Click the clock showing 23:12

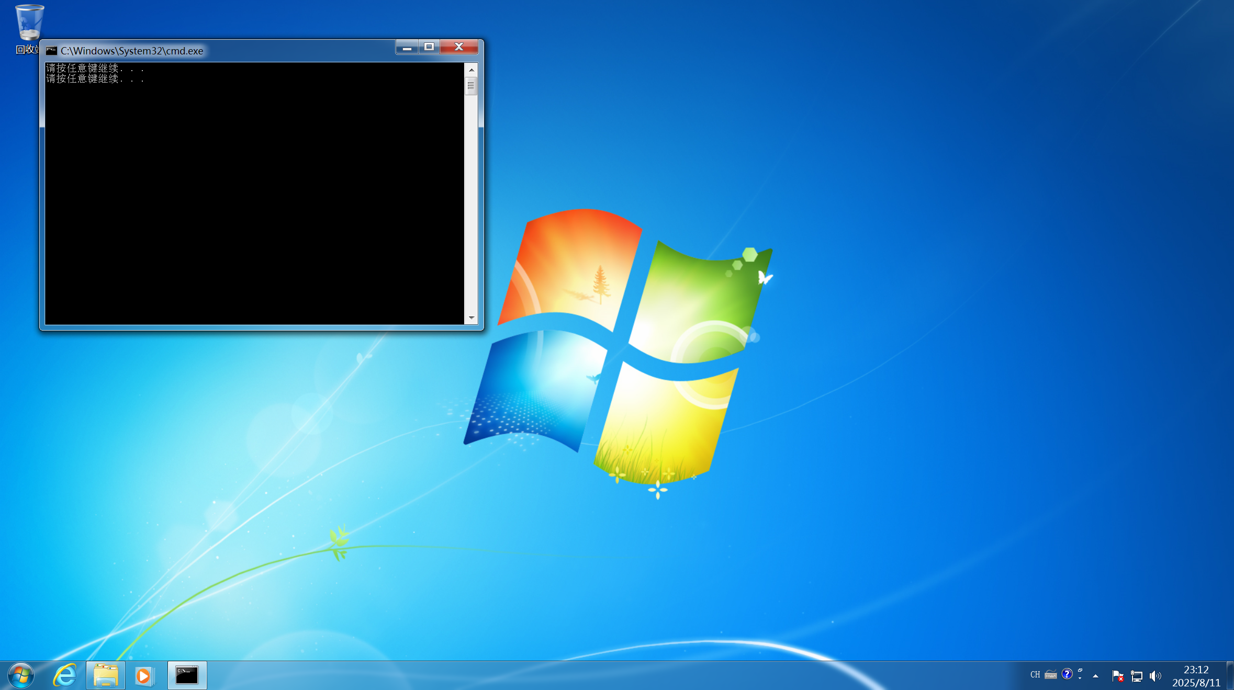(x=1196, y=676)
